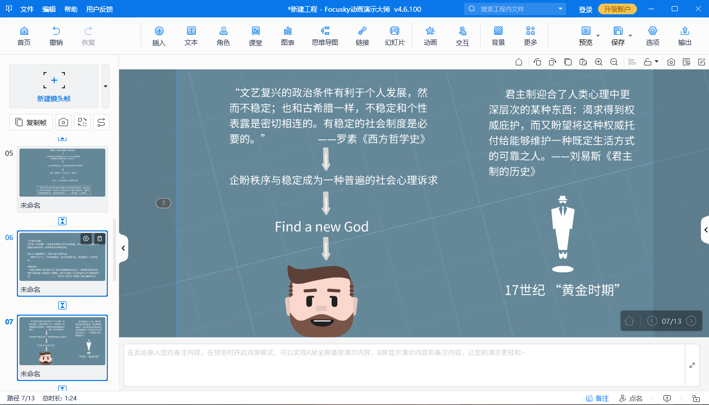Click the paste icon in canvas toolbar
The width and height of the screenshot is (709, 405).
[583, 62]
